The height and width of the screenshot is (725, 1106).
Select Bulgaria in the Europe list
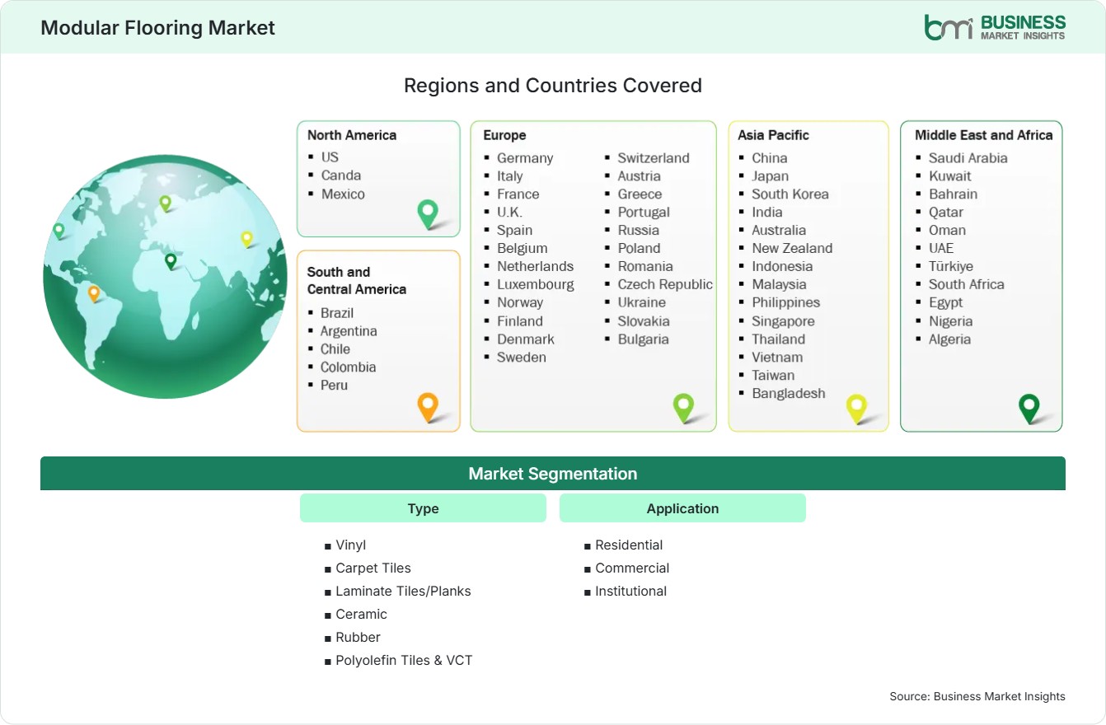click(644, 339)
